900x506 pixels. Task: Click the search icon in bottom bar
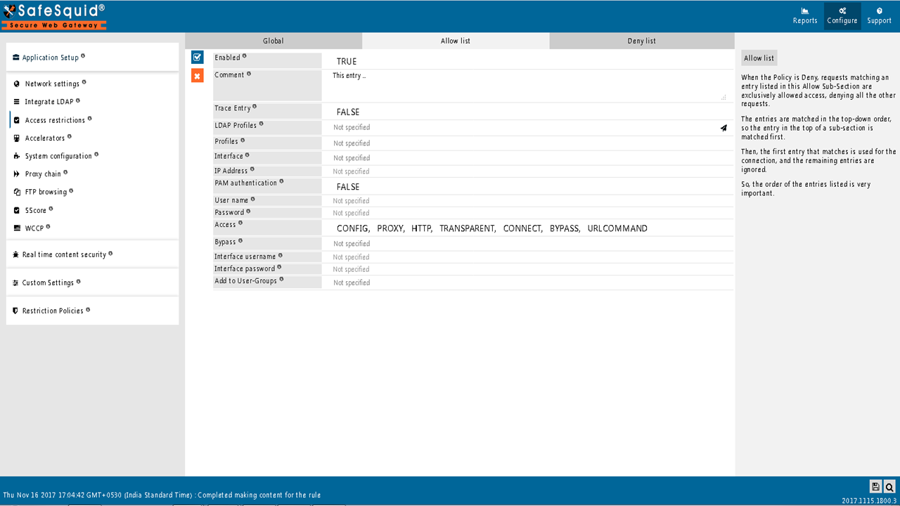(x=889, y=486)
